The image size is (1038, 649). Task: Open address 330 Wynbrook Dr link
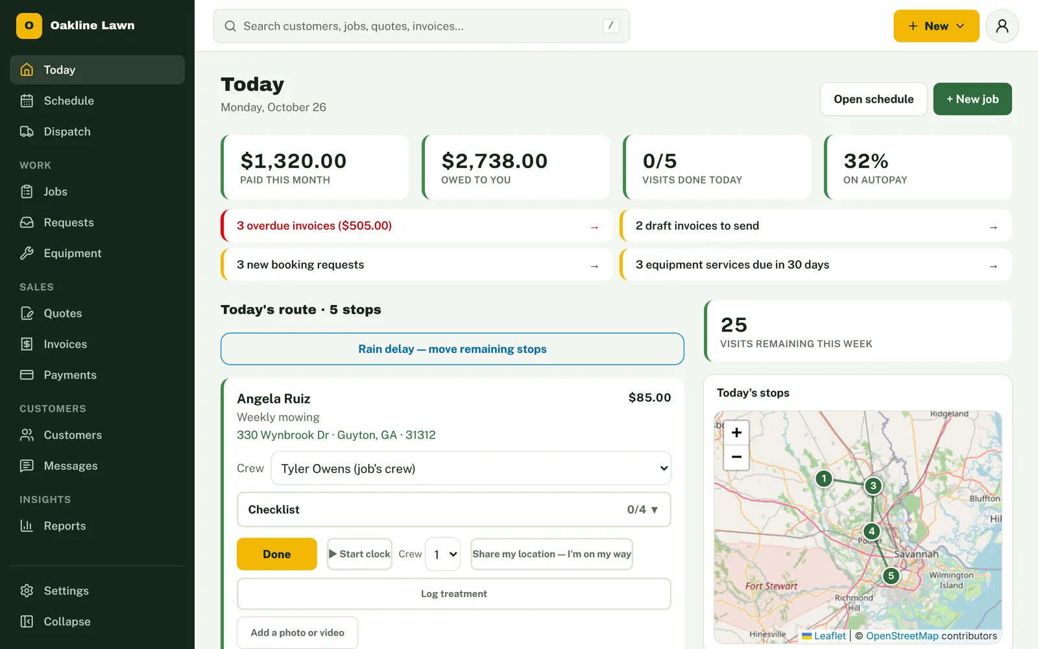[x=336, y=435]
